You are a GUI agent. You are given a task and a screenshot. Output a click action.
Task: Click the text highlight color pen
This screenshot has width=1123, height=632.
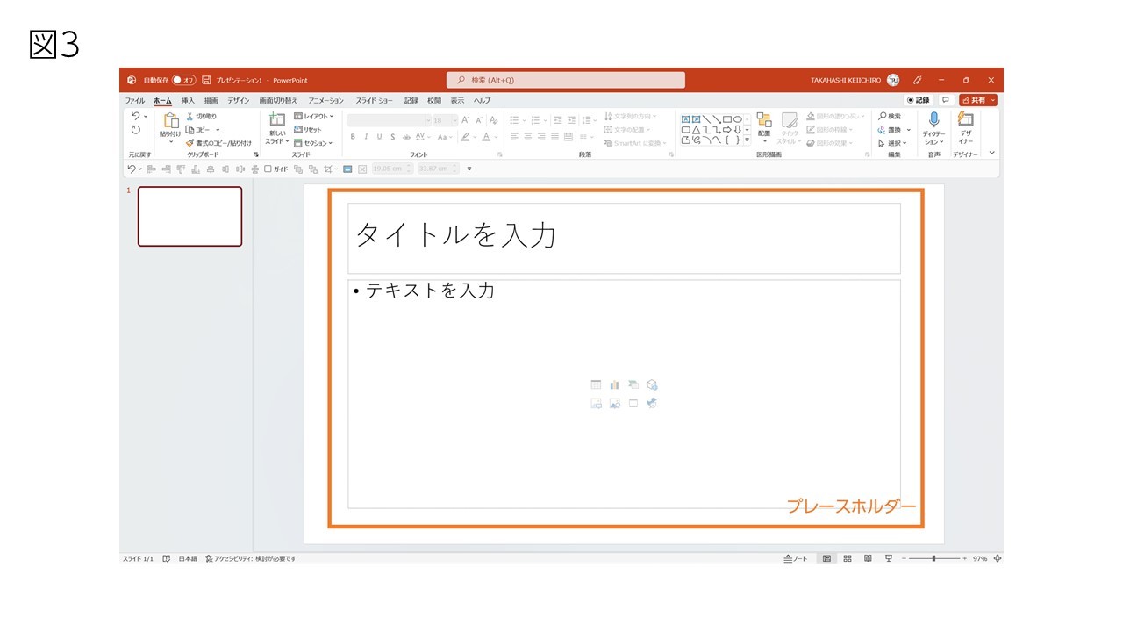[465, 137]
